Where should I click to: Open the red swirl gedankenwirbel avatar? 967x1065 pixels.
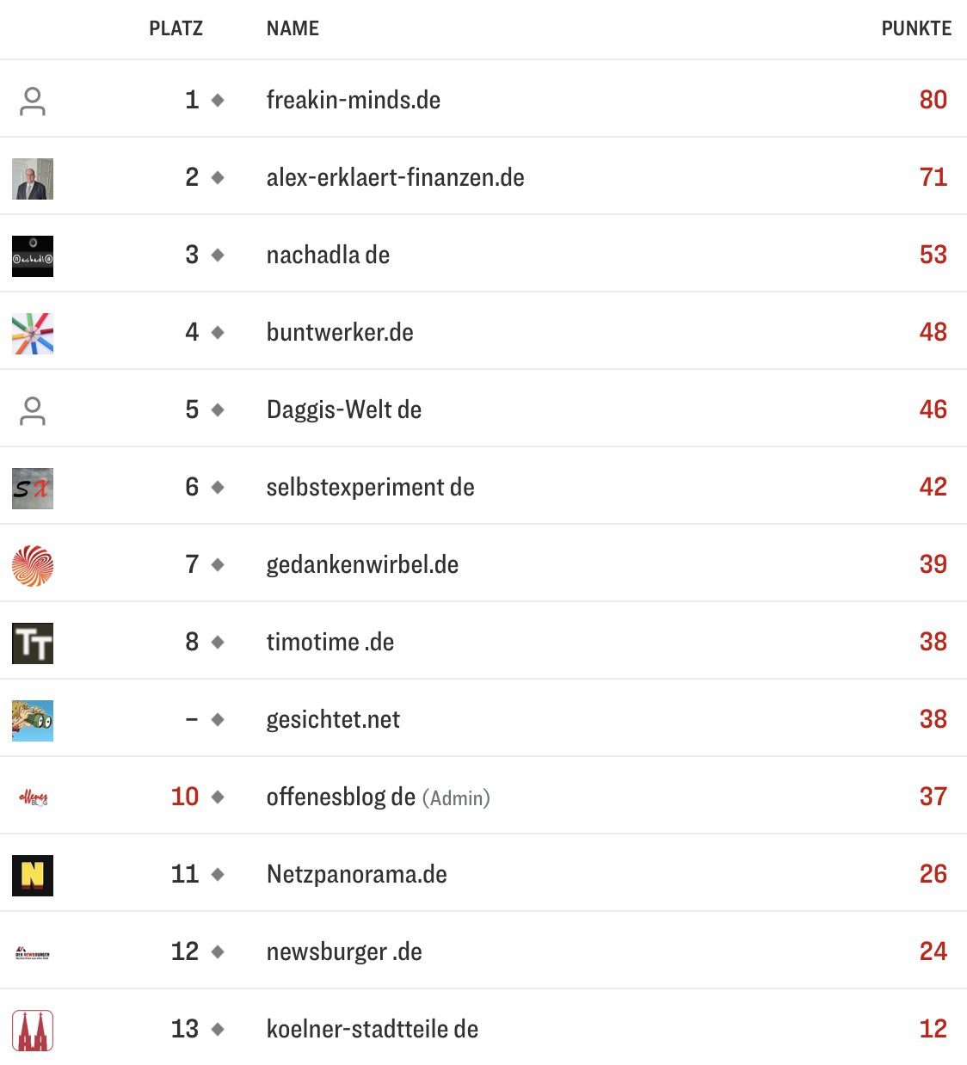33,566
